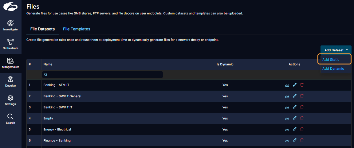Choose Add Static from the menu
The height and width of the screenshot is (148, 354).
(331, 59)
